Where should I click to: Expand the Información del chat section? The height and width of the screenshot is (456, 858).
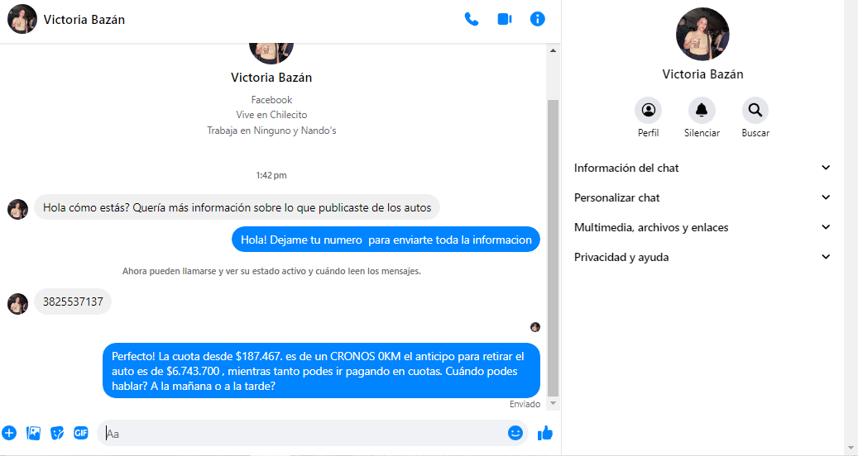[x=702, y=169]
